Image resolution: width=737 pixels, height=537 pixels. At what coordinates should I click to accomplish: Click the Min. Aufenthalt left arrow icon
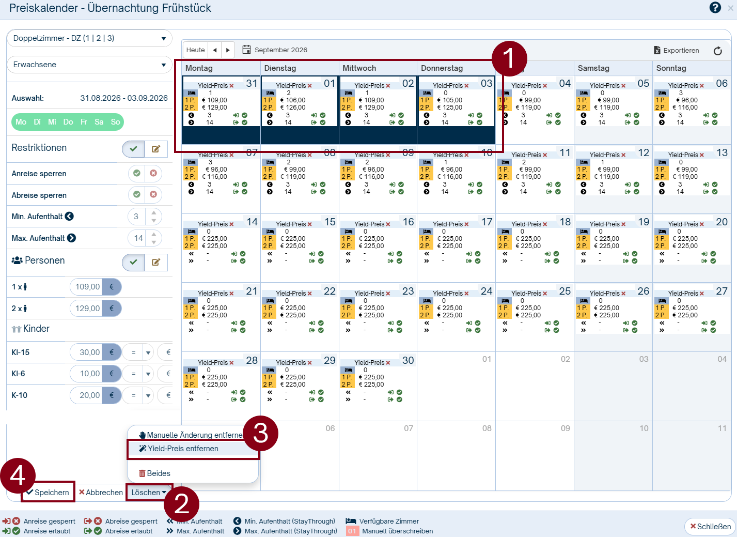pyautogui.click(x=69, y=217)
